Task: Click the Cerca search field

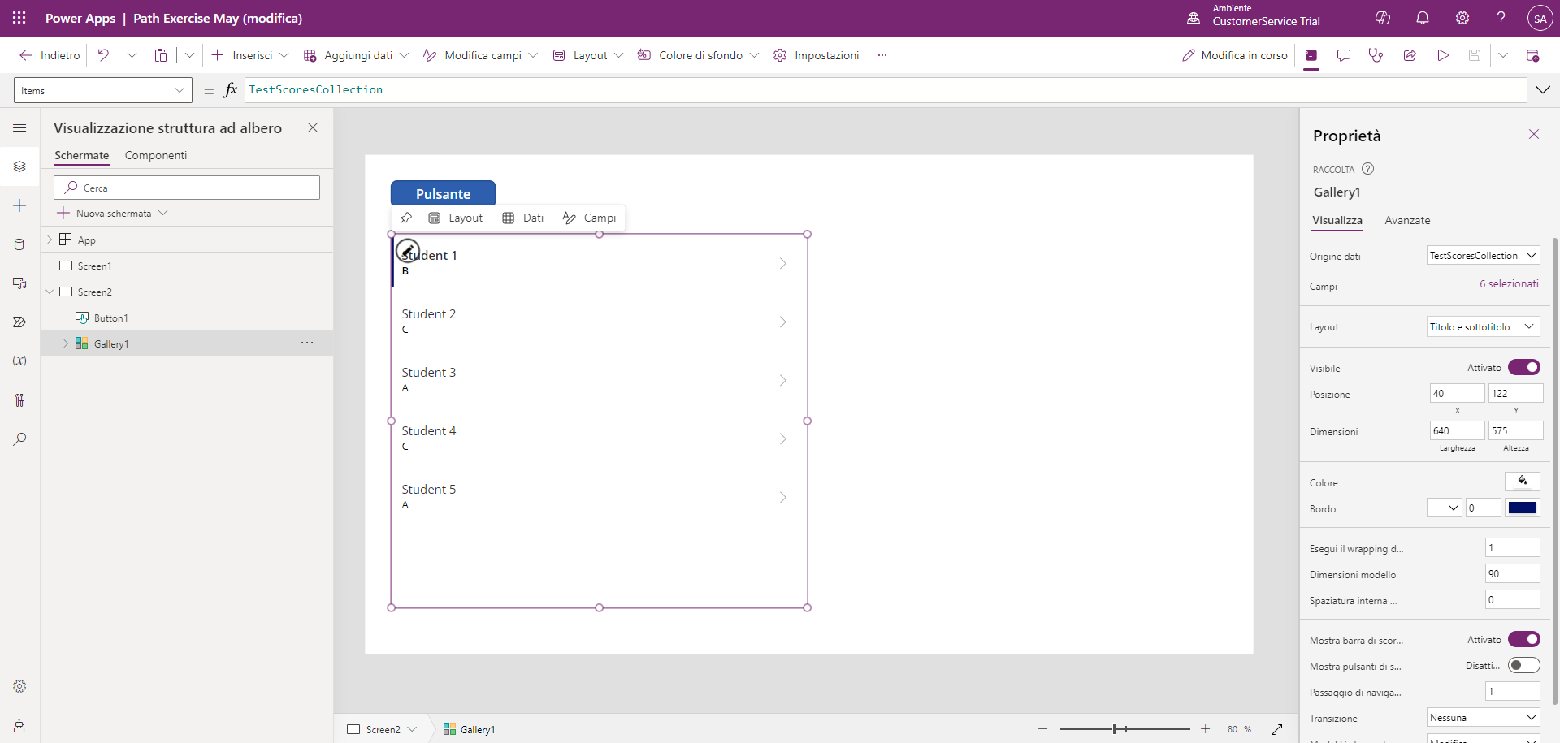Action: coord(187,188)
